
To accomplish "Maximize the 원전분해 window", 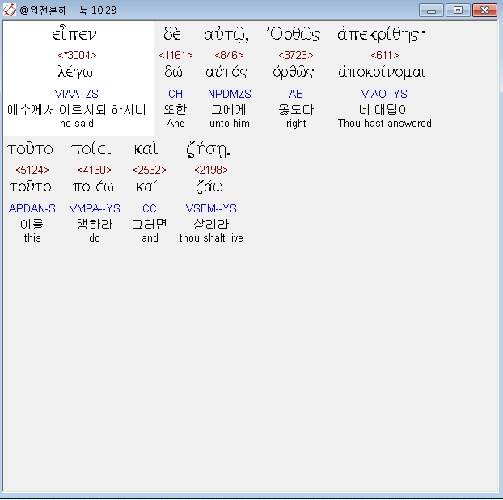I will point(458,11).
